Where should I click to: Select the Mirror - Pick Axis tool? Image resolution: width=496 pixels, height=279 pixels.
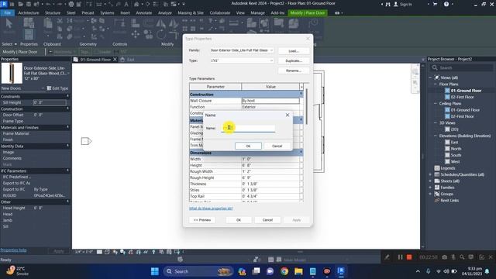click(160, 22)
